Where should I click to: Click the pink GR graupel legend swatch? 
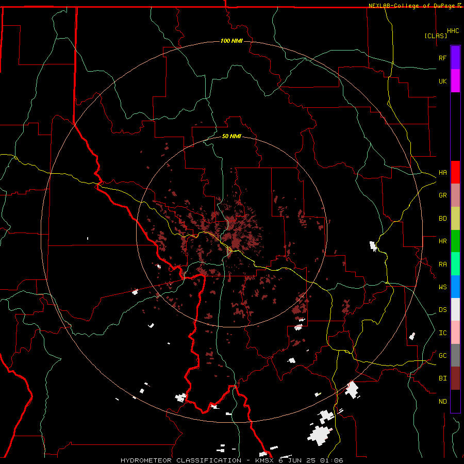pos(455,195)
